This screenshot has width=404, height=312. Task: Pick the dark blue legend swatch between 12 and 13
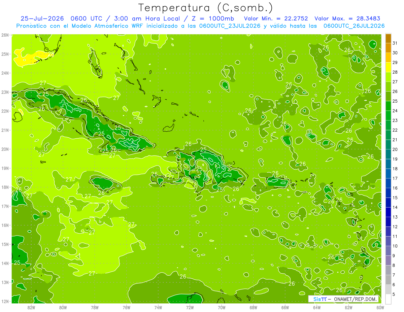(388, 222)
